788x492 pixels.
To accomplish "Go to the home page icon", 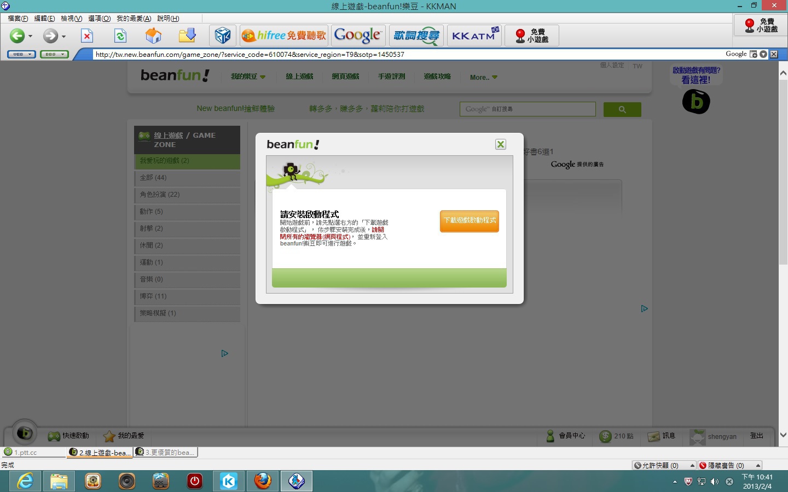I will click(154, 36).
